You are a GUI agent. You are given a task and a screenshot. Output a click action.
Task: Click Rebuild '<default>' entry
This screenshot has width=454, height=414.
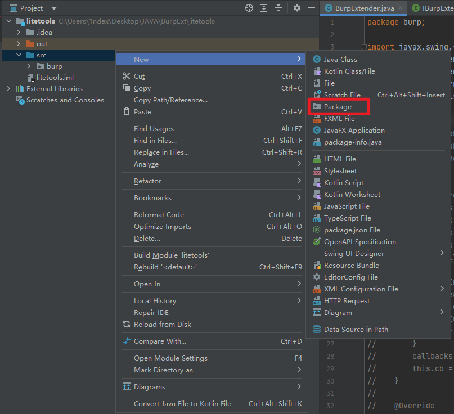[x=212, y=267]
